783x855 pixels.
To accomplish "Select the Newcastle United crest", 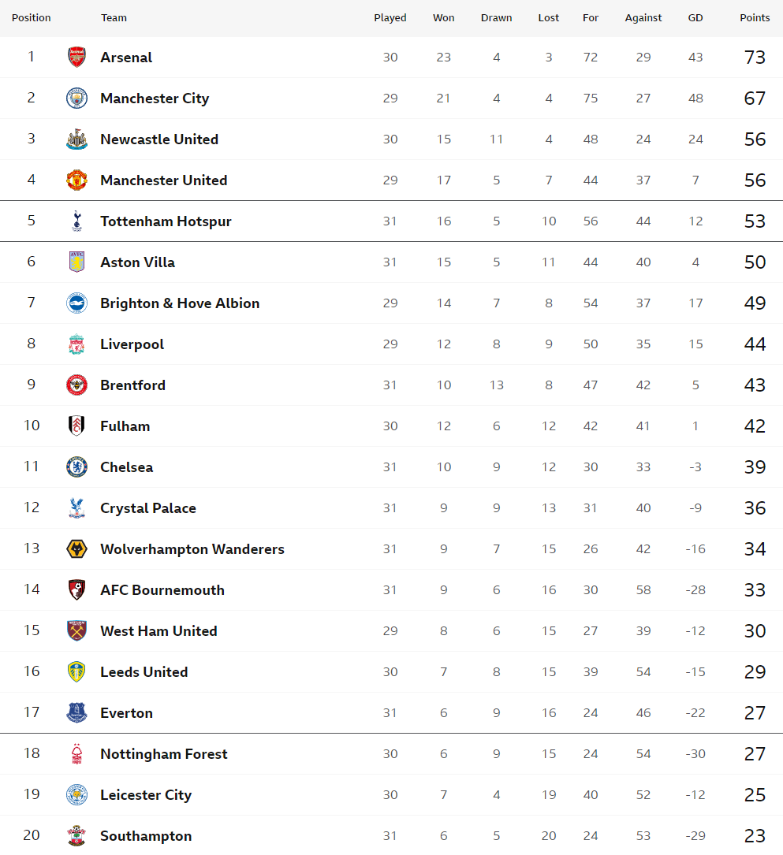I will 76,139.
